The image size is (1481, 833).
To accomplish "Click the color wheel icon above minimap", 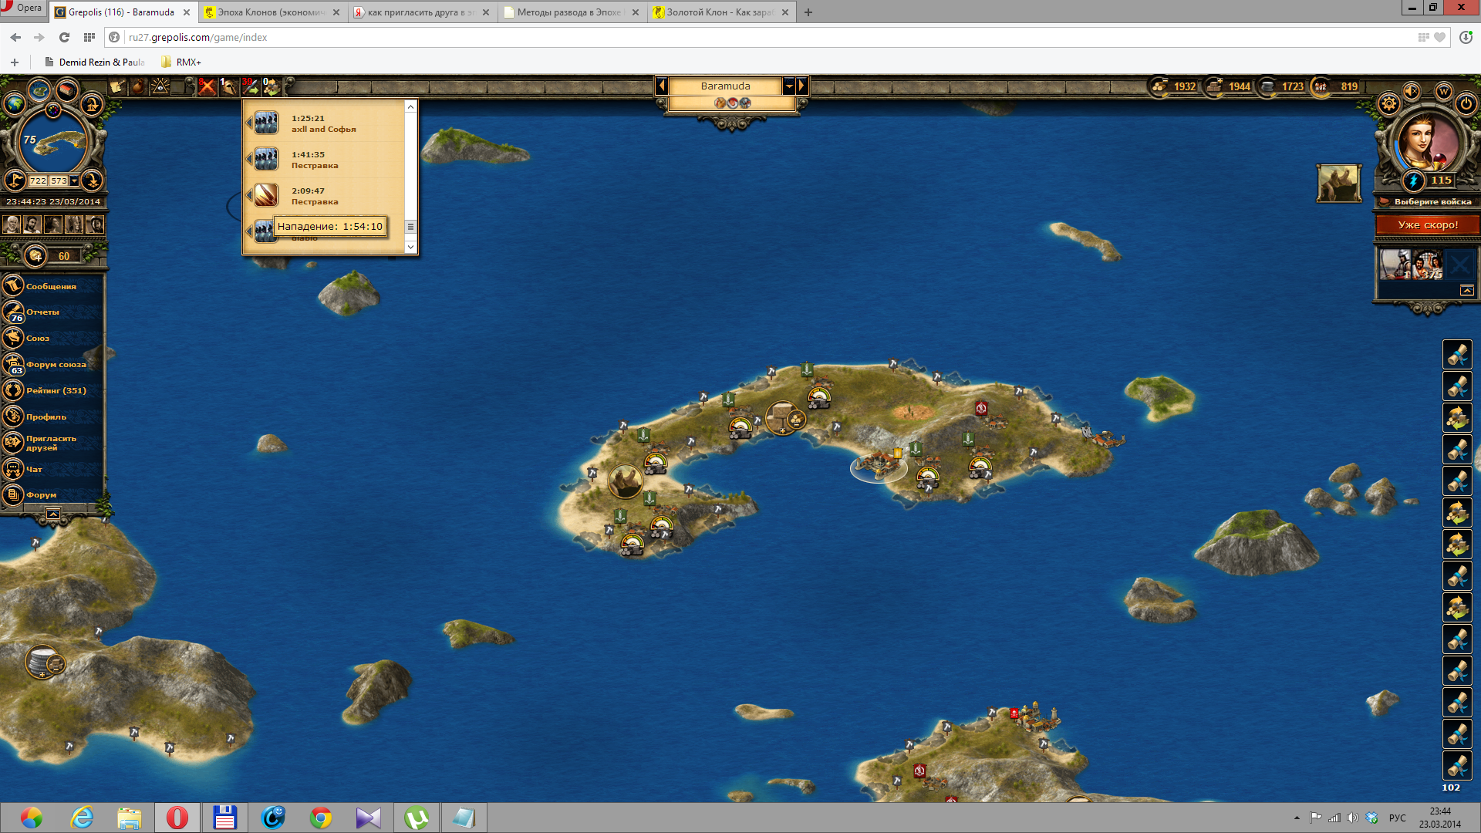I will [x=53, y=110].
